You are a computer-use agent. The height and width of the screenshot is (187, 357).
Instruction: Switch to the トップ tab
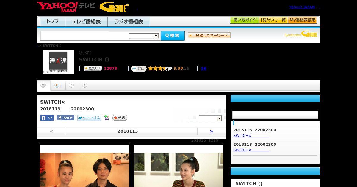pos(53,21)
